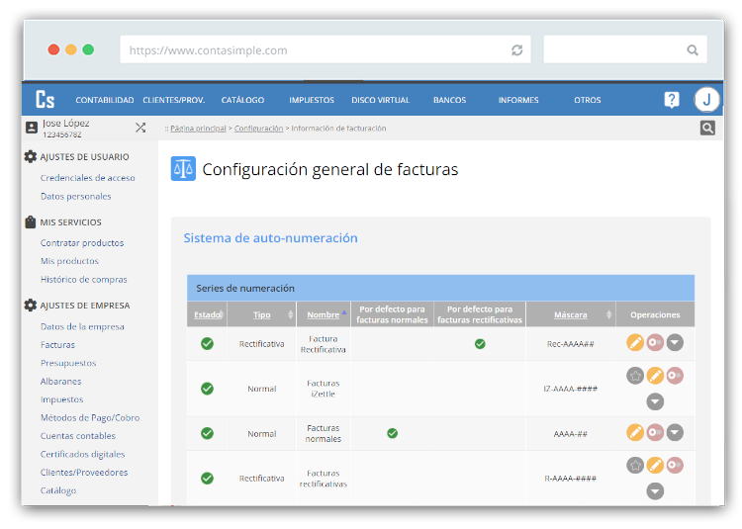Open Mis productos in sidebar
Image resolution: width=742 pixels, height=529 pixels.
click(69, 261)
